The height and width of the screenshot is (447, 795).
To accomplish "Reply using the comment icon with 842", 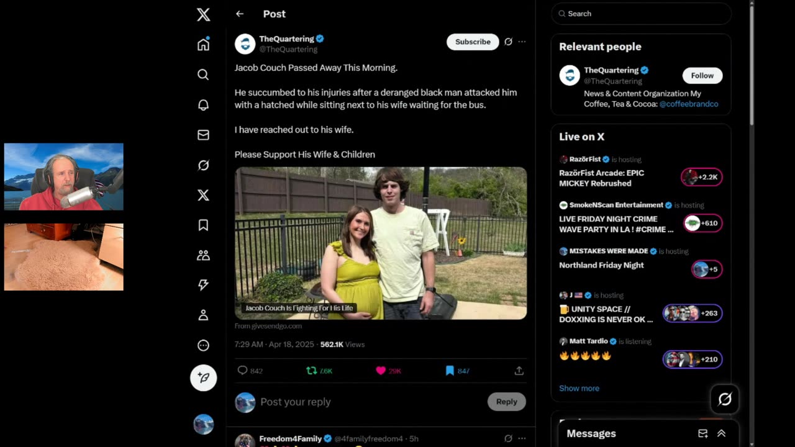I will 250,371.
